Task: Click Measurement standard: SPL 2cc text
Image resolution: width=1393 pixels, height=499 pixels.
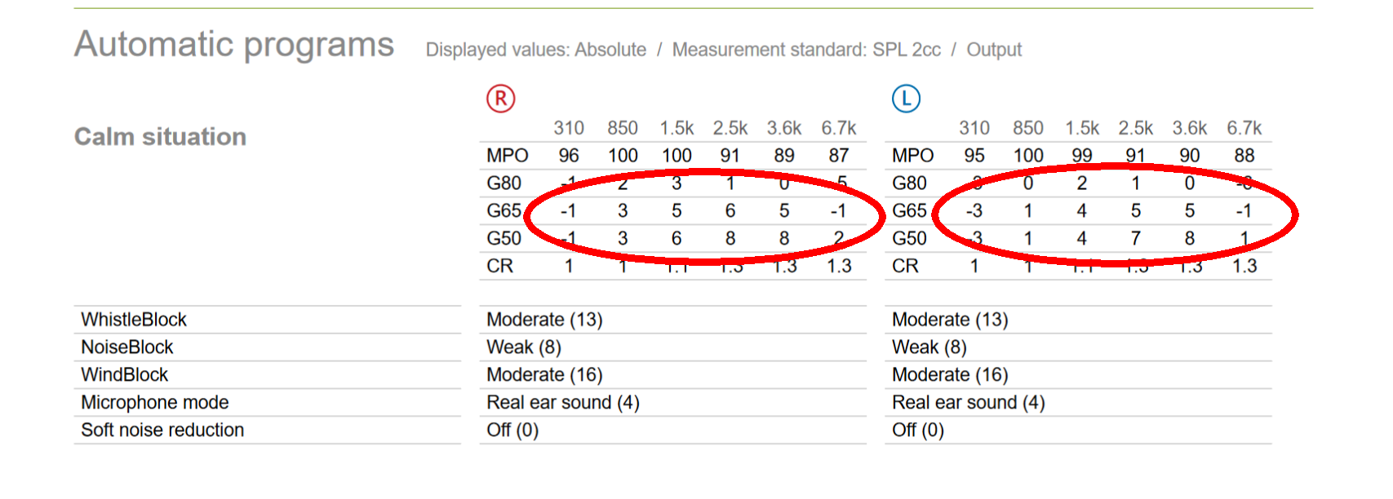Action: (x=806, y=50)
